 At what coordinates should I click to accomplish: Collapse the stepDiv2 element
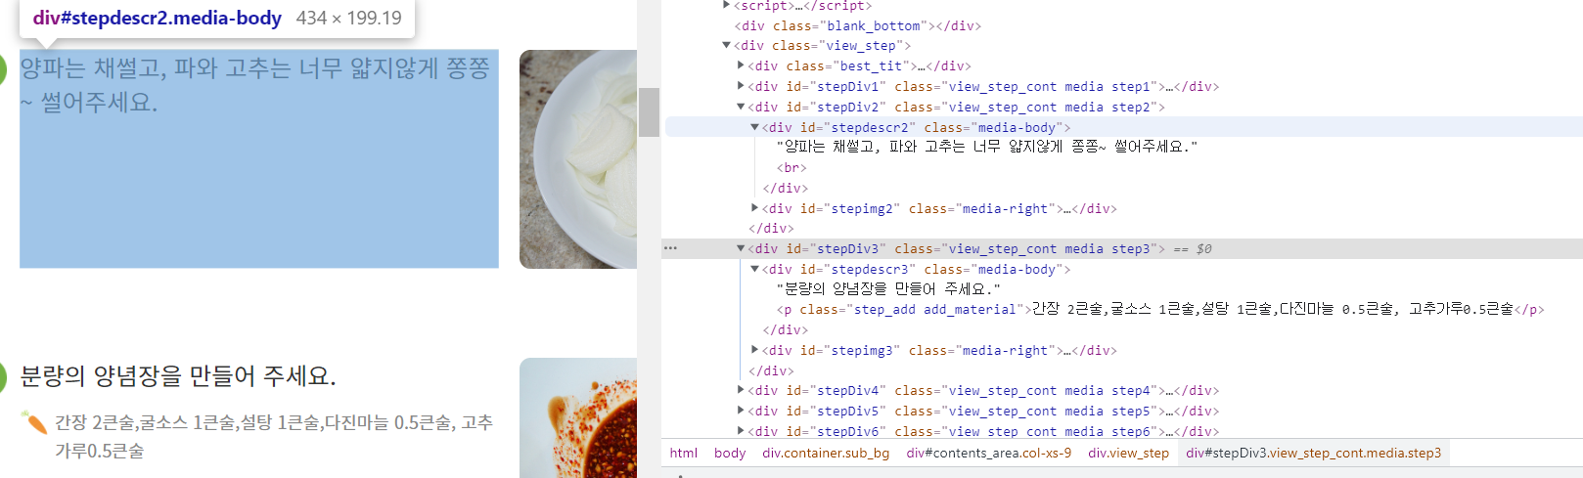[741, 107]
